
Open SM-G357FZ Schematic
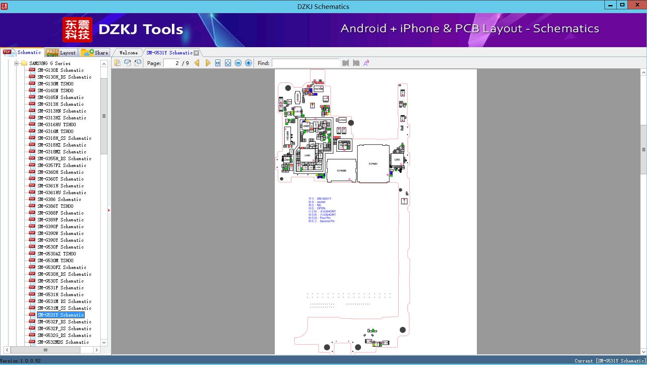(x=62, y=165)
